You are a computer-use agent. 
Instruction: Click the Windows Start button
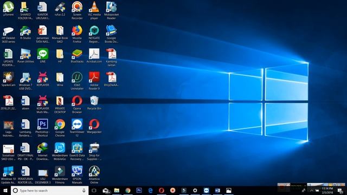(x=5, y=190)
